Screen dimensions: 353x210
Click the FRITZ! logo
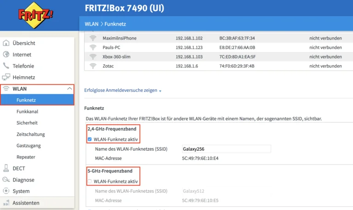point(35,15)
